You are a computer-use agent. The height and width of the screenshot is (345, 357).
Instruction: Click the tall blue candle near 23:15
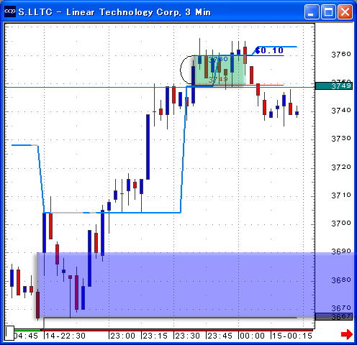pos(148,147)
